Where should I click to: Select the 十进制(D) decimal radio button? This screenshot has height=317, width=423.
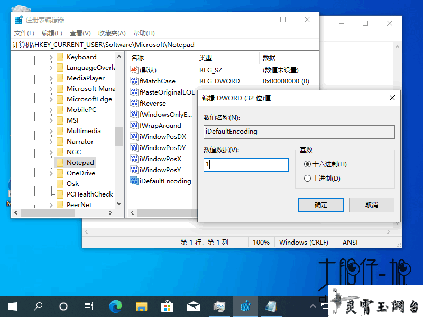(x=308, y=179)
